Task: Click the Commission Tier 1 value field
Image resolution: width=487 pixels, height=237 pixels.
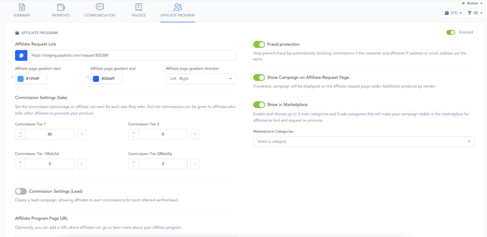Action: tap(49, 135)
